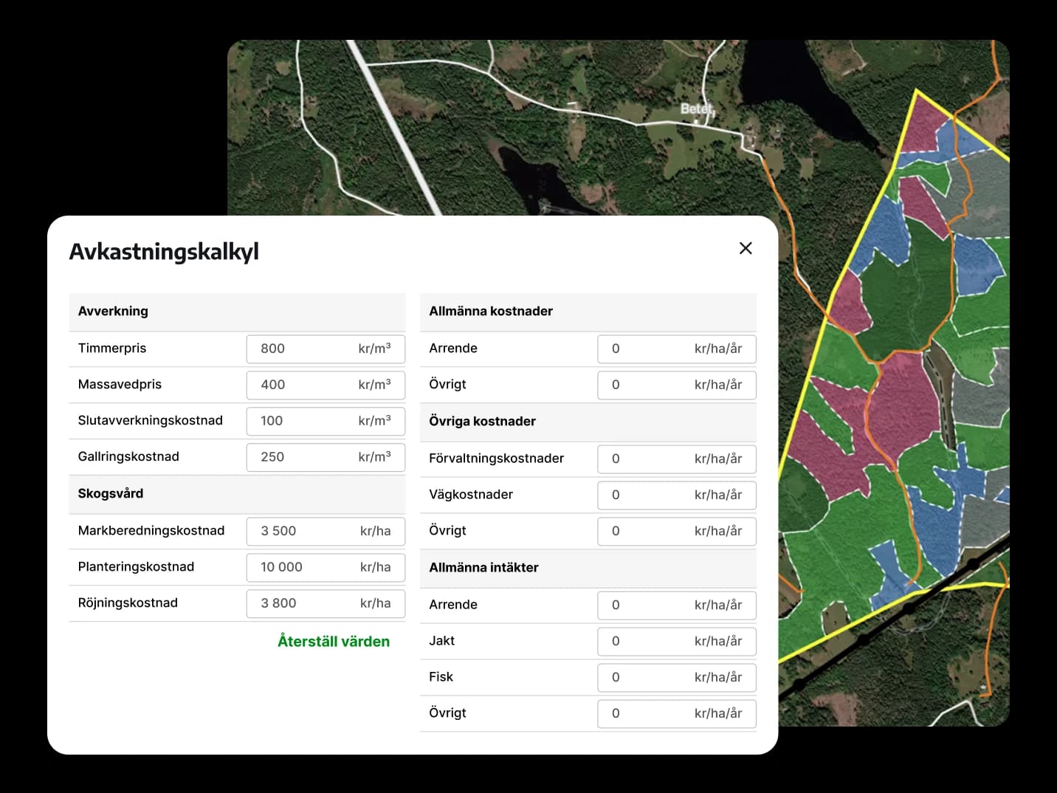Viewport: 1057px width, 793px height.
Task: Edit the Markberedningskostnad field showing 3 500
Action: 326,531
